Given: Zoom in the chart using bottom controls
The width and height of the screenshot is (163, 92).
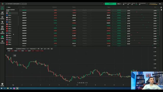Looking at the screenshot, I should pyautogui.click(x=83, y=83).
